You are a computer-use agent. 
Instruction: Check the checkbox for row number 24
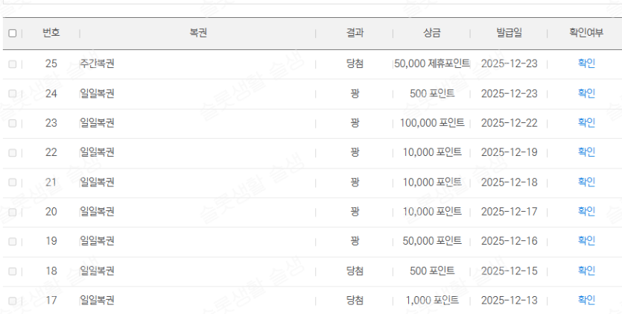pos(12,93)
